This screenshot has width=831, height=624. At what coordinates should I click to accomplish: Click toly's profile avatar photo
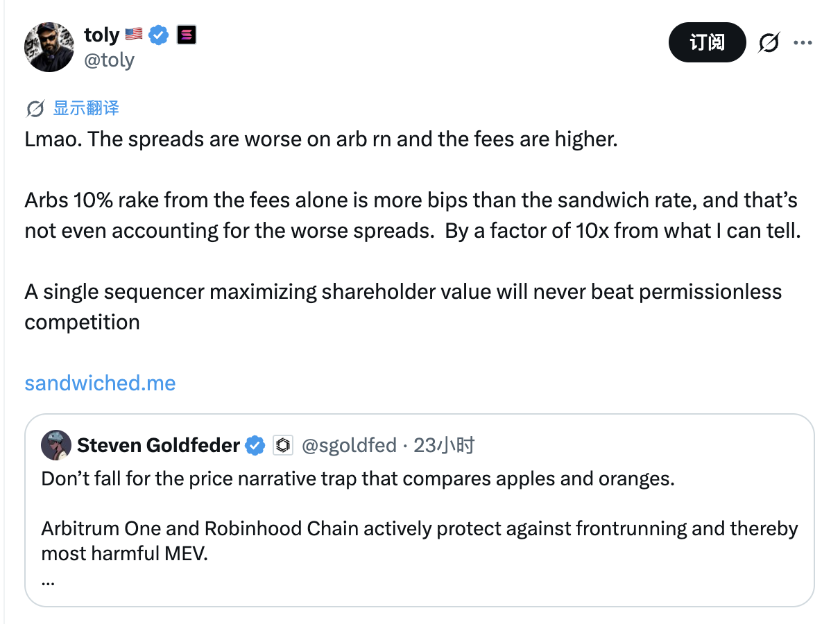pyautogui.click(x=49, y=47)
